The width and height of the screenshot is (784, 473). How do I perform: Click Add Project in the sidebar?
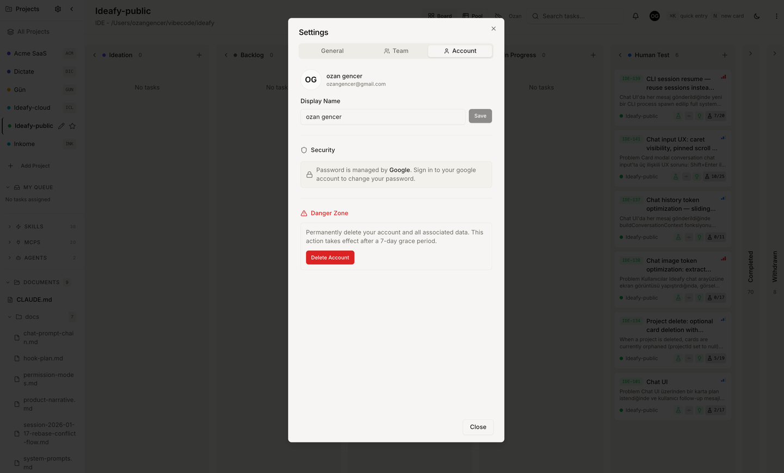29,165
